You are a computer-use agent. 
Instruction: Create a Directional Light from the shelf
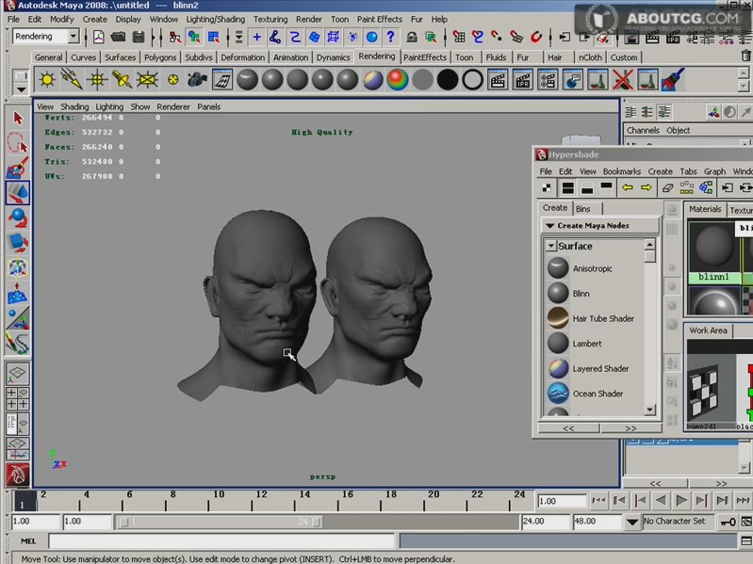click(72, 80)
